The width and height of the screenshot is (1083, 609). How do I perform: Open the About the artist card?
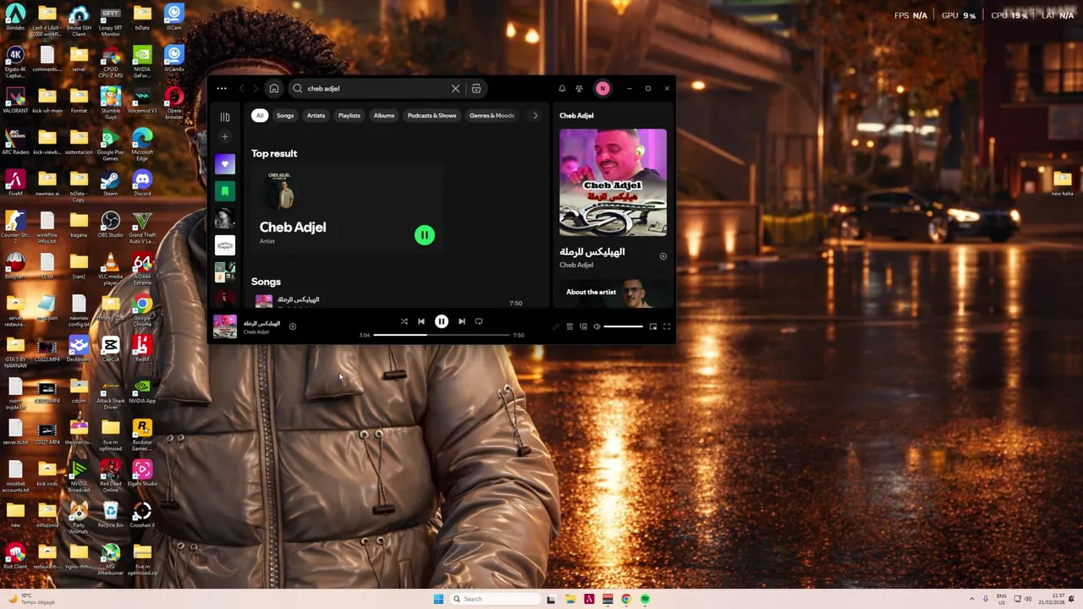[613, 294]
